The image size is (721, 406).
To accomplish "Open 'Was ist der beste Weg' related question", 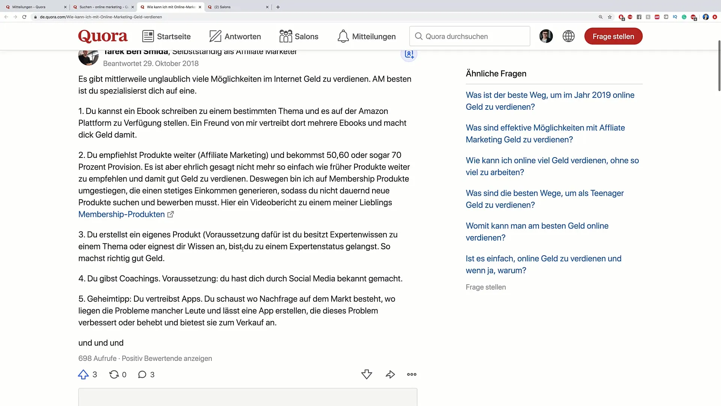I will 550,101.
